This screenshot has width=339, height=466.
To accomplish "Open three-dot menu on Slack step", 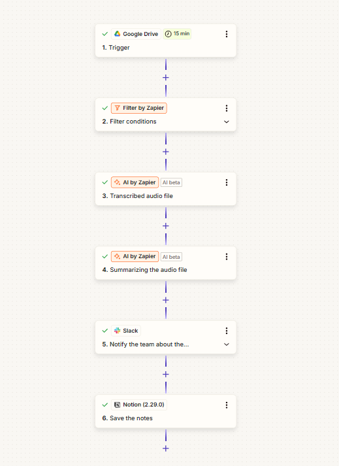I will 227,331.
